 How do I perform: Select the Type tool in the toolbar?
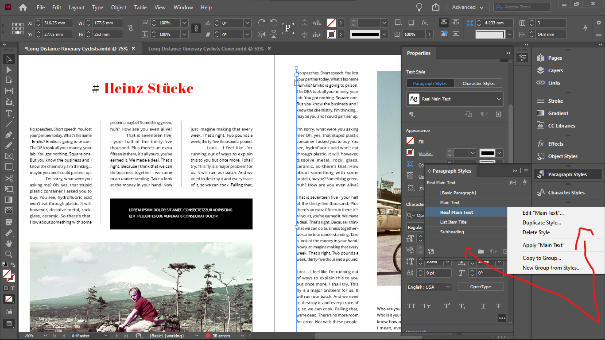tap(8, 113)
